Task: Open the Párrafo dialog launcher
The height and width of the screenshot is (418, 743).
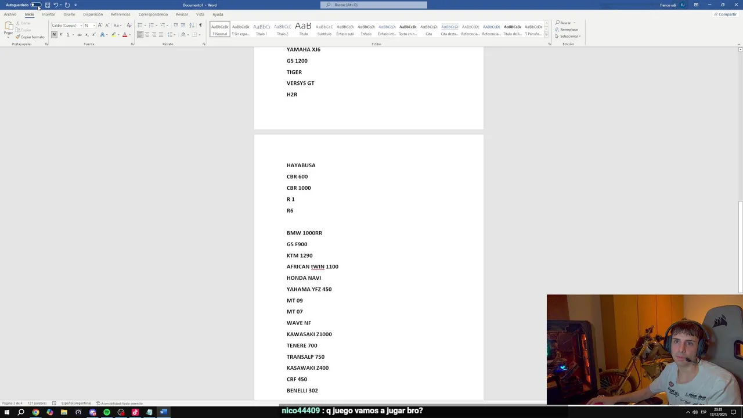Action: point(204,44)
